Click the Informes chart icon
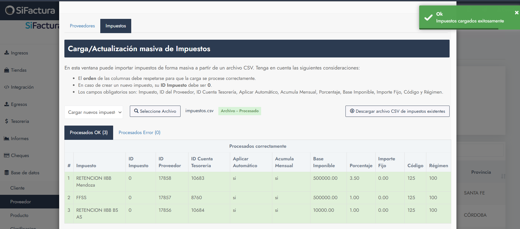The image size is (520, 229). point(7,138)
